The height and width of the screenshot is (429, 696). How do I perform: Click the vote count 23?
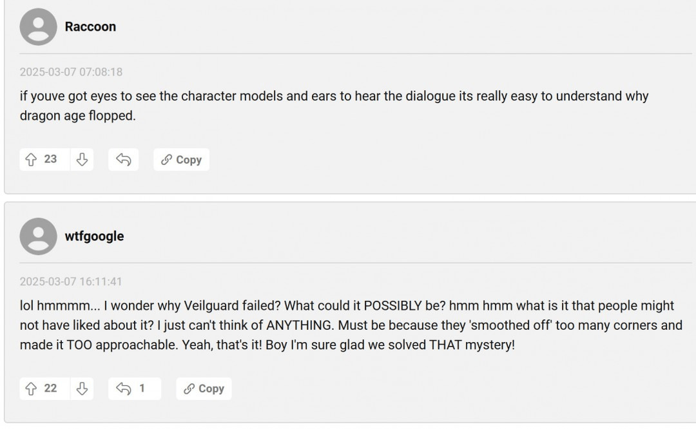pyautogui.click(x=50, y=160)
